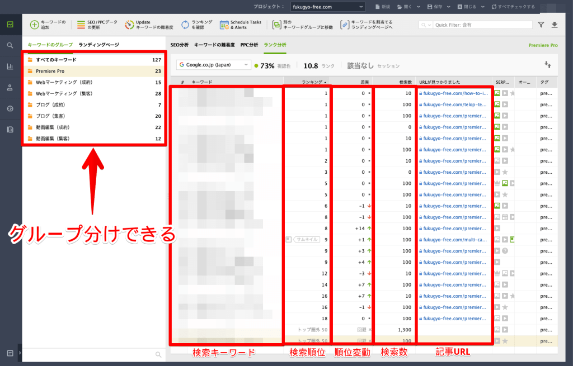The height and width of the screenshot is (366, 573).
Task: Open fukugyo-free.com/multi-ca... URL link
Action: click(454, 240)
